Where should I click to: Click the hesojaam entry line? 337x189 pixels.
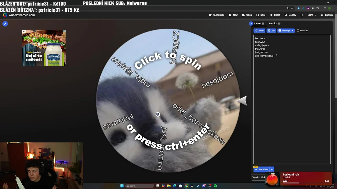coord(260,39)
